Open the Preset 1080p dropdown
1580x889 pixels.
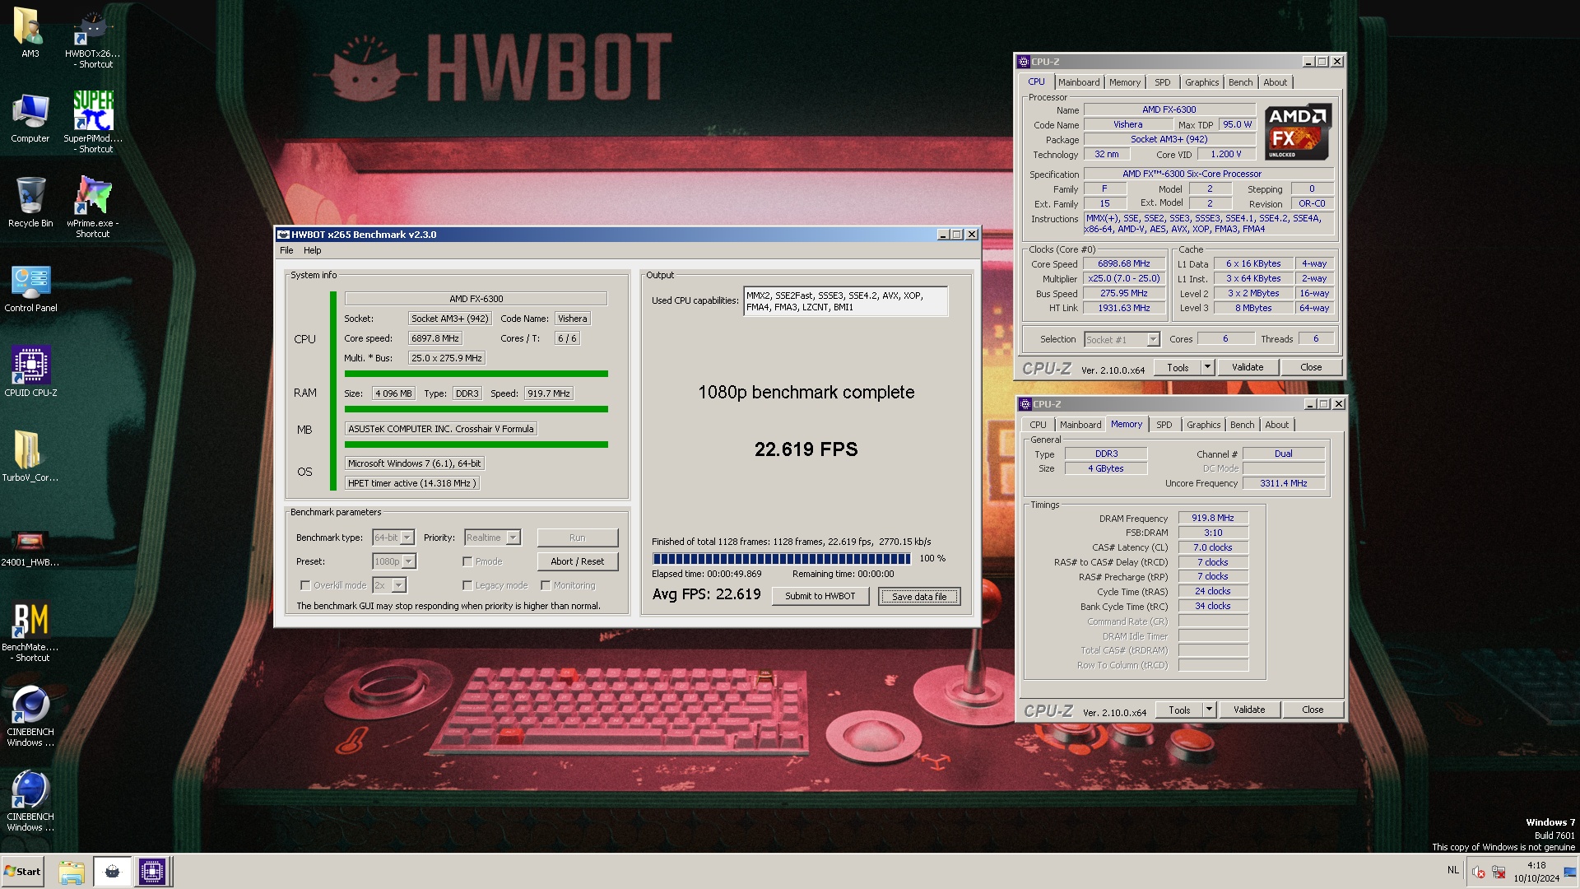coord(394,561)
